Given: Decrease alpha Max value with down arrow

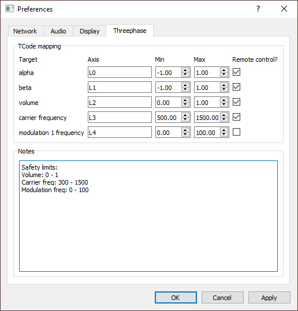Looking at the screenshot, I should pos(224,74).
